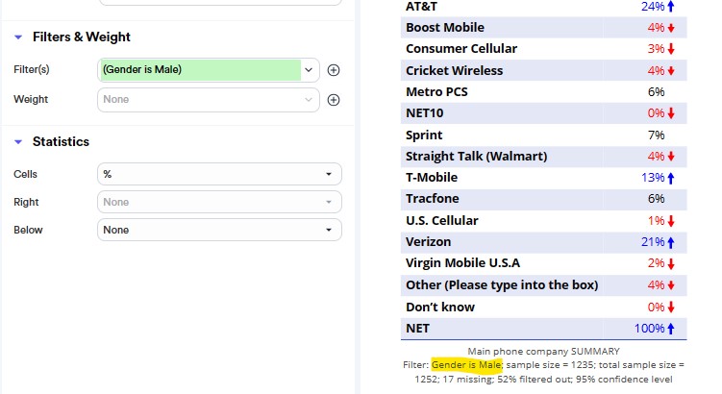Screen dimensions: 722x394
Task: Click the Don't know row label
Action: pos(439,307)
